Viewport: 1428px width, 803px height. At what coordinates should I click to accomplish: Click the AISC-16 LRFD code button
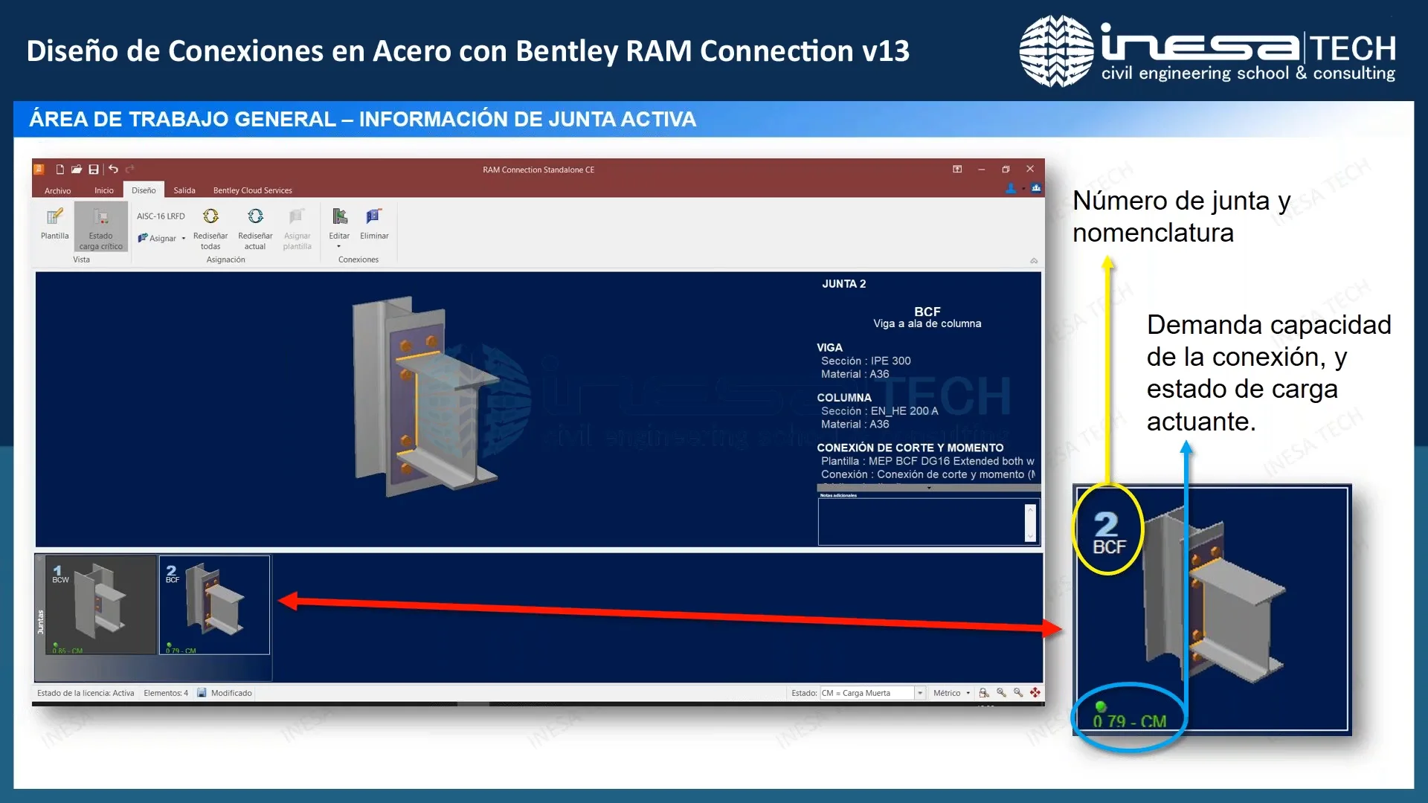point(160,216)
